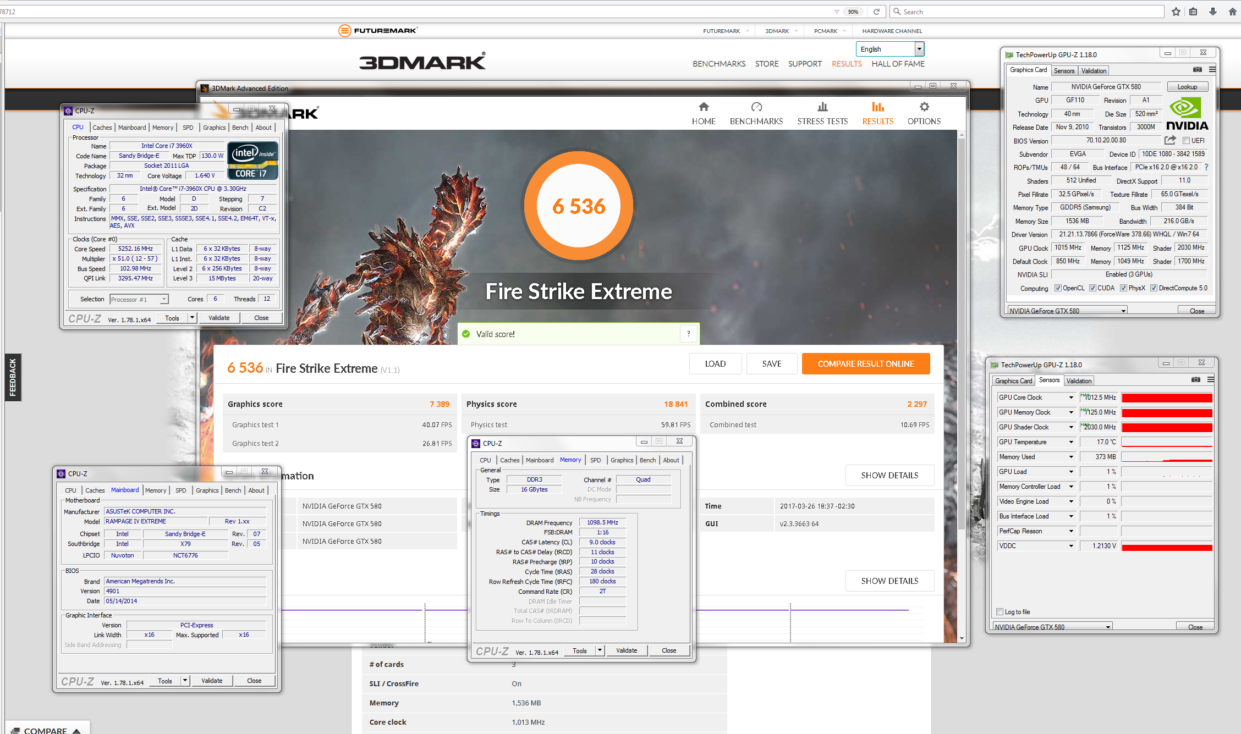
Task: Open the HALL OF FAME website menu
Action: (898, 64)
